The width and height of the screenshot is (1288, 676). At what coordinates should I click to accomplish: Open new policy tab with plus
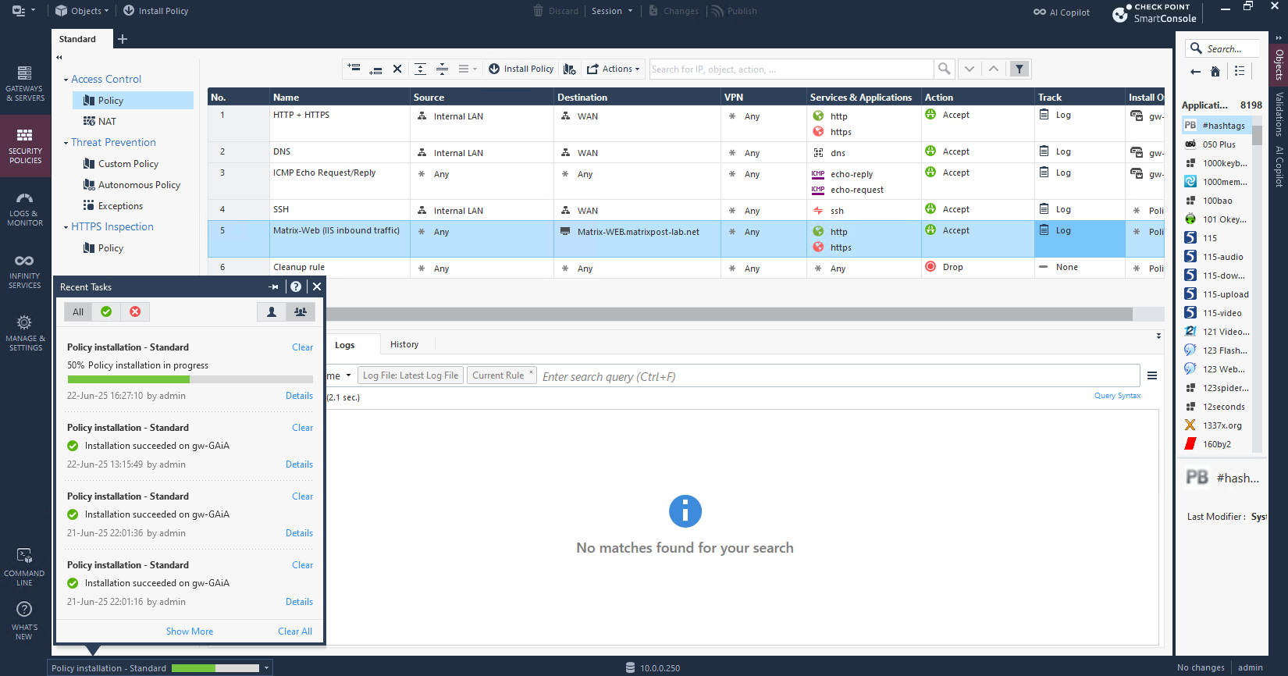coord(123,39)
